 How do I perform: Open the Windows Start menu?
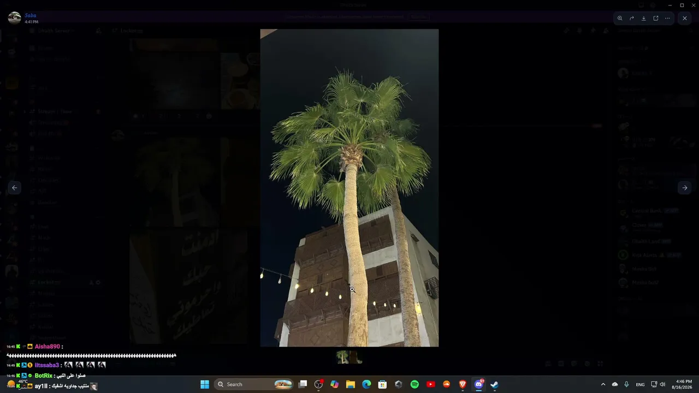click(x=205, y=384)
